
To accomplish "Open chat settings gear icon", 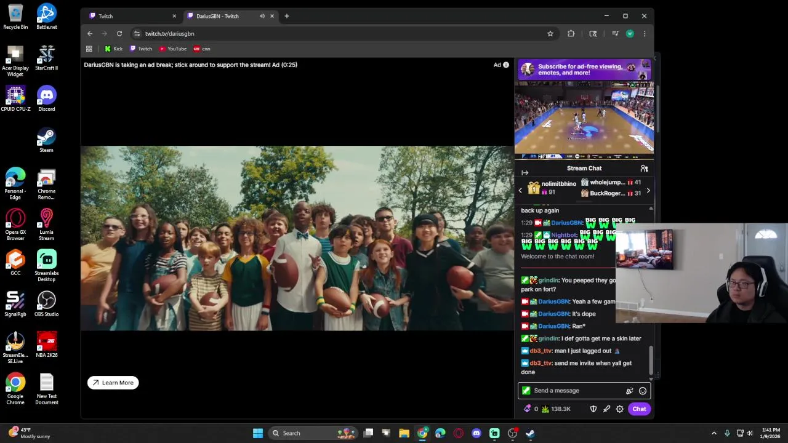I will click(620, 409).
